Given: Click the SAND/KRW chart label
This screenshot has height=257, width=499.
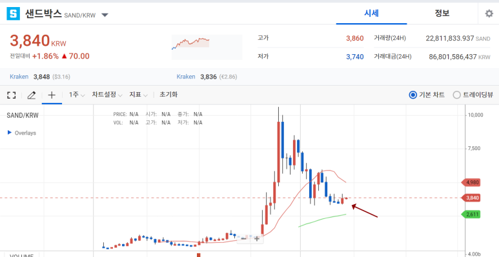Looking at the screenshot, I should 23,115.
